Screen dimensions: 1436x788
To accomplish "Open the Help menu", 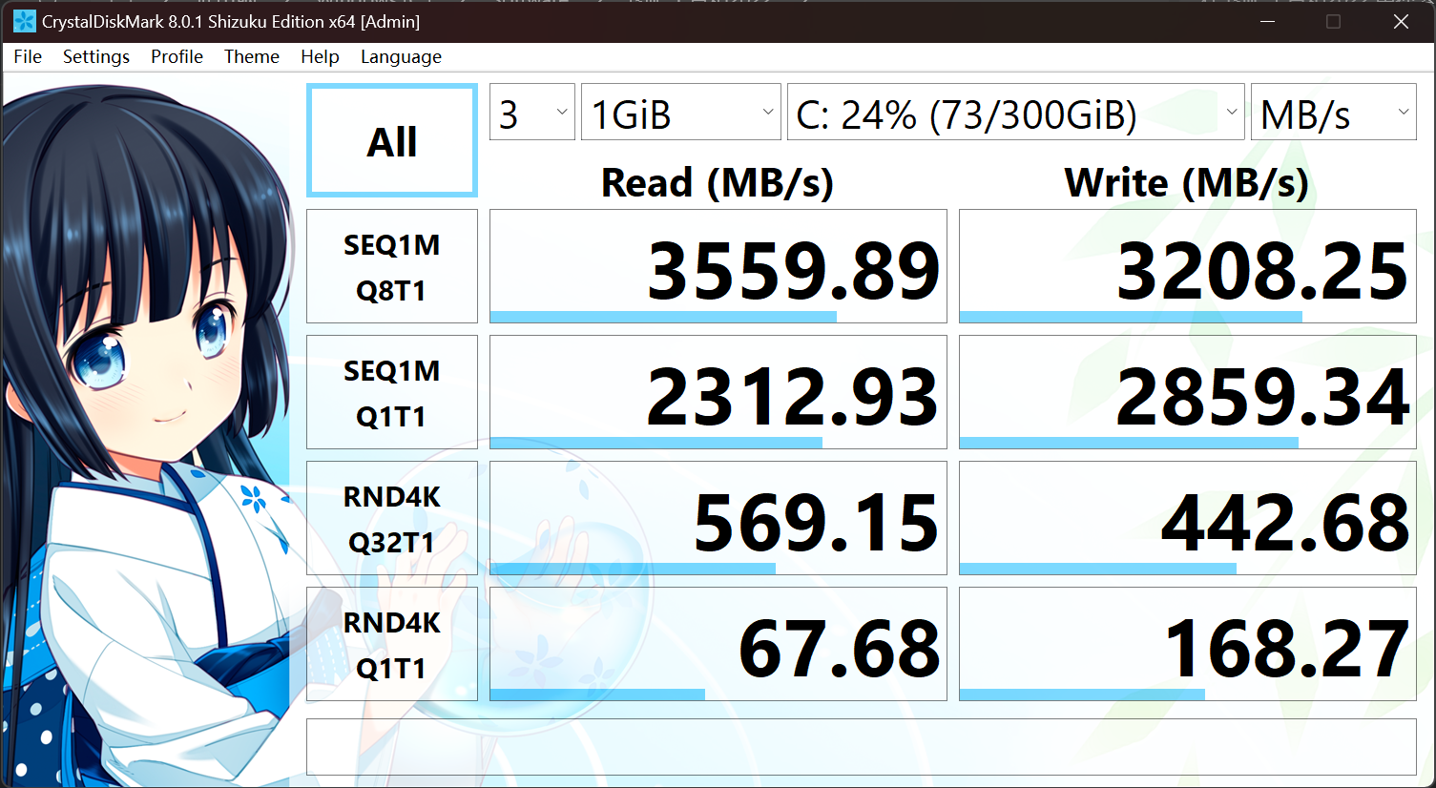I will point(320,57).
